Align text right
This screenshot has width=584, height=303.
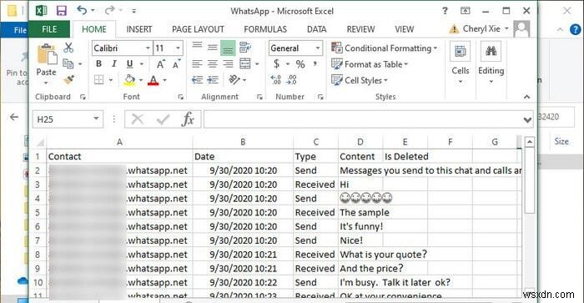pyautogui.click(x=228, y=64)
